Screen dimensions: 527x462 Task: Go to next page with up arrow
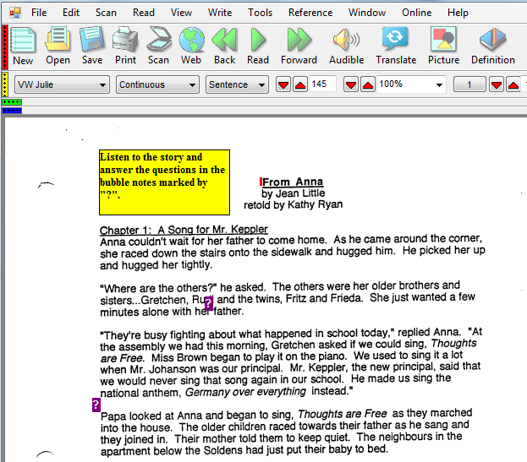click(513, 84)
